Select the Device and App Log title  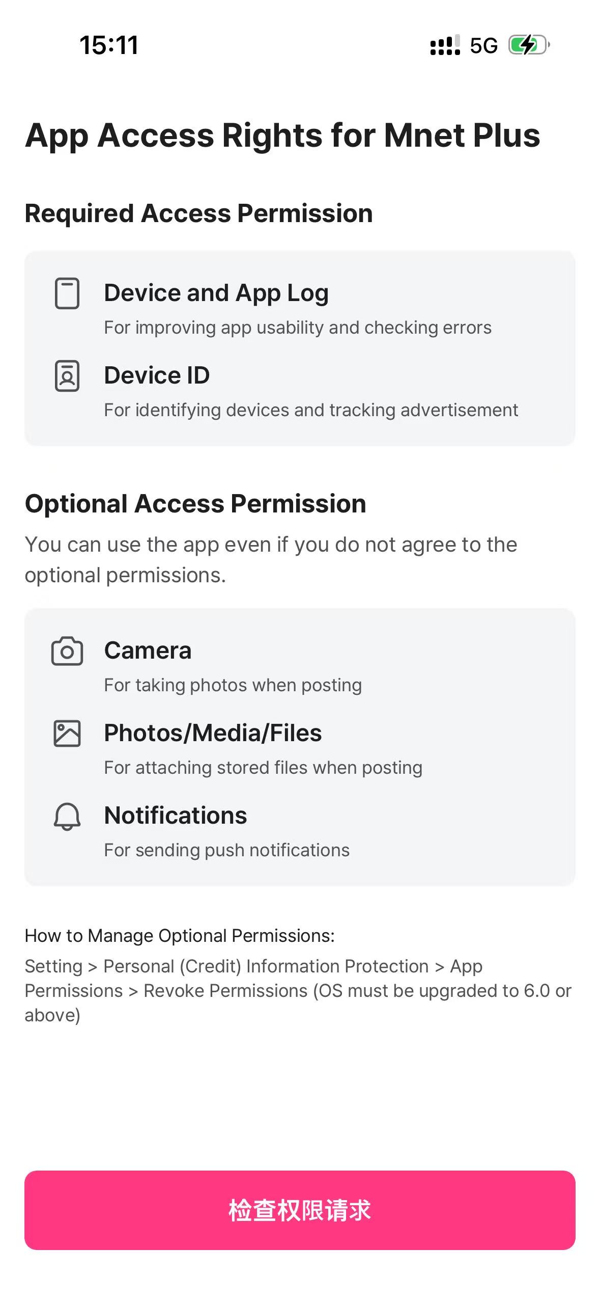pos(216,293)
